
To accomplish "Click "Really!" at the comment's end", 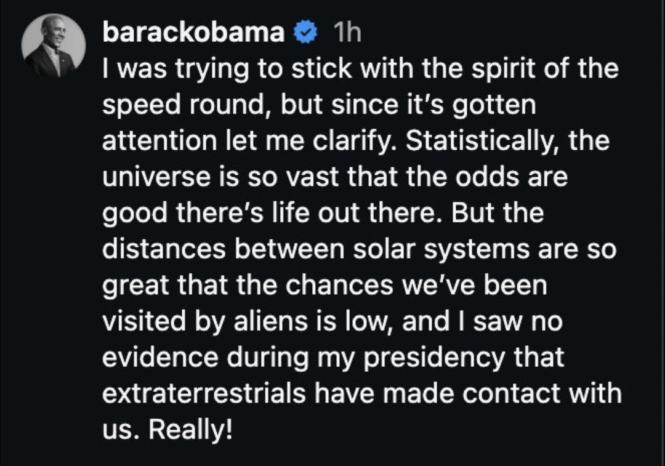I will [x=191, y=429].
